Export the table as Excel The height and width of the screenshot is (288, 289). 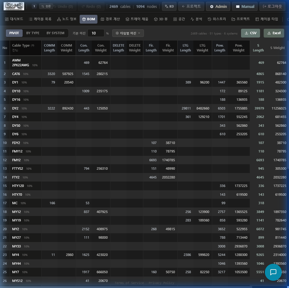[x=274, y=33]
